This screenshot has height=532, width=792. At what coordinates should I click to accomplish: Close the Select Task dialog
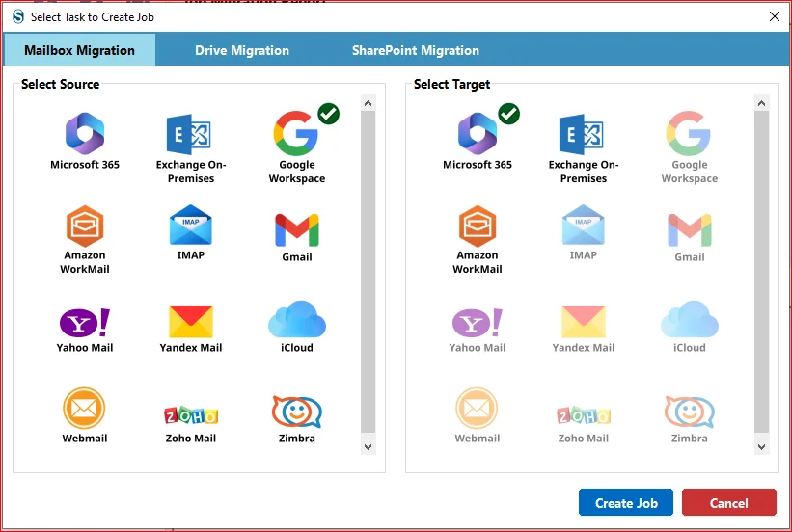coord(775,16)
